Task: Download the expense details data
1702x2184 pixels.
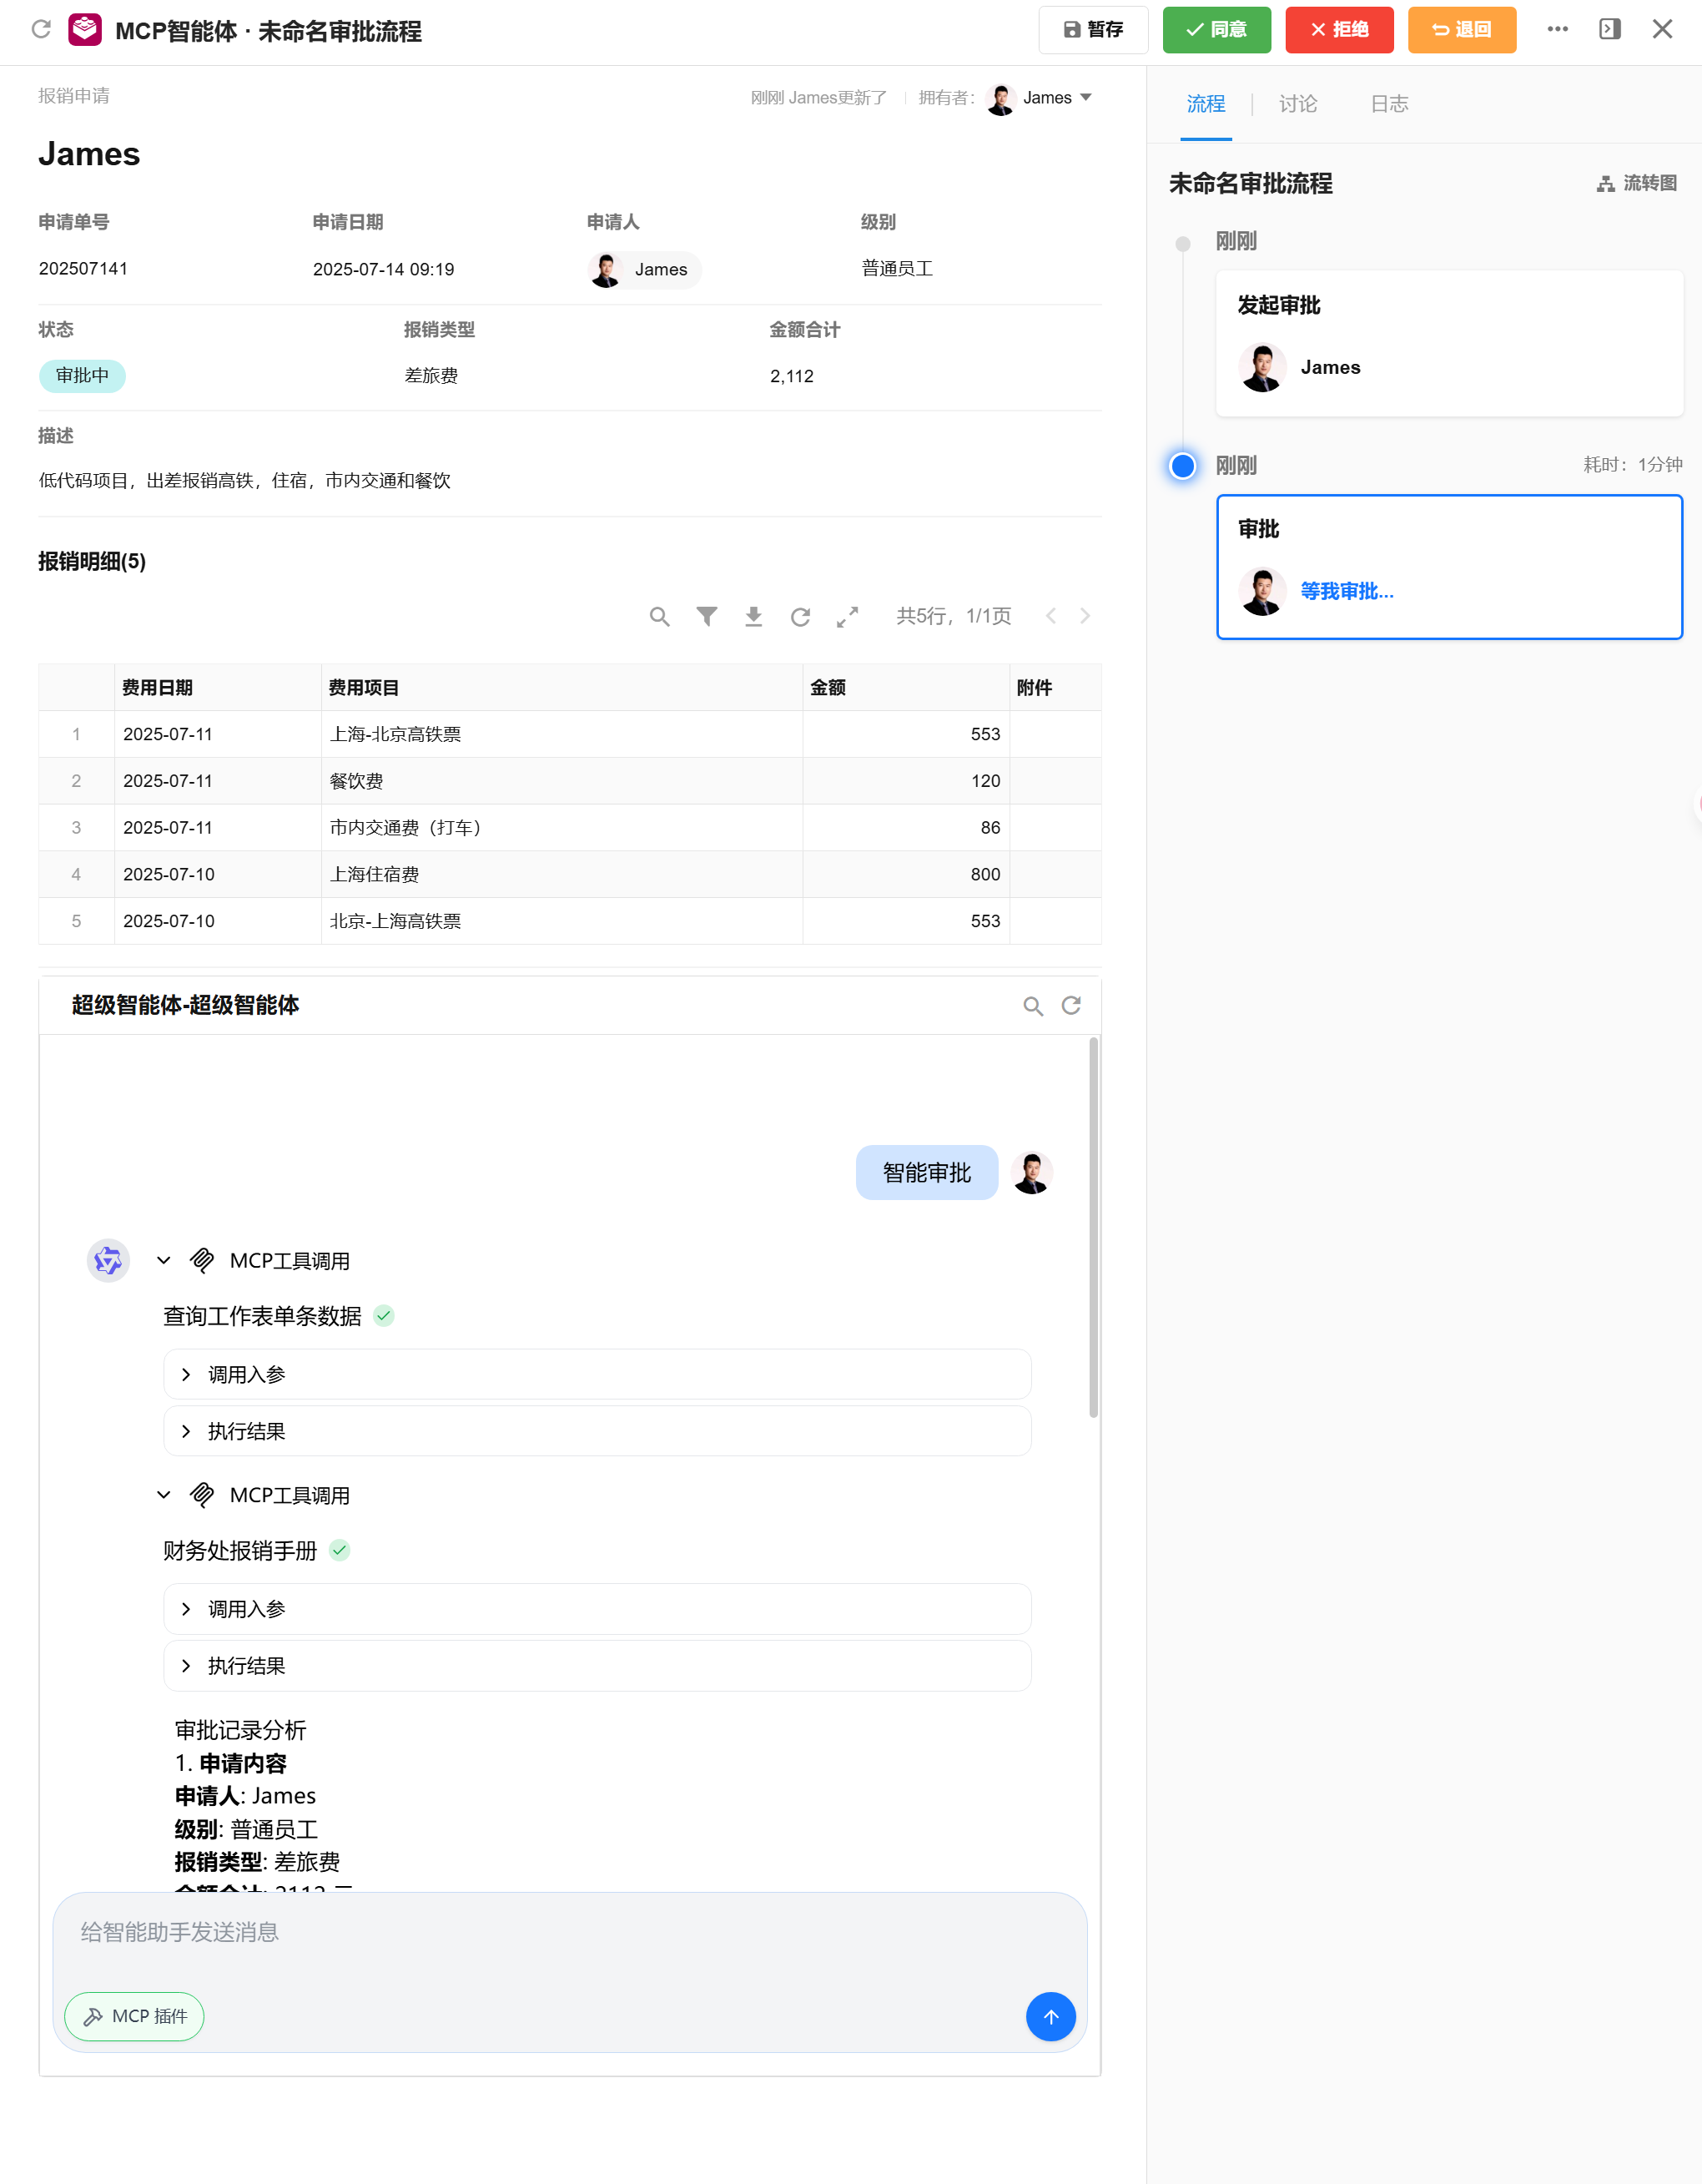Action: [754, 616]
